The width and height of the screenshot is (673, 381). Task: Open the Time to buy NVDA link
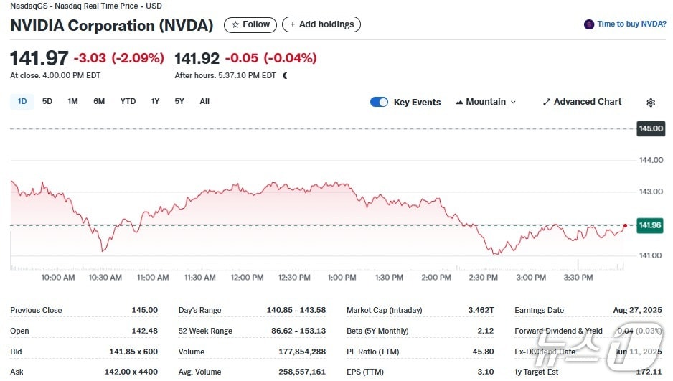click(x=631, y=24)
